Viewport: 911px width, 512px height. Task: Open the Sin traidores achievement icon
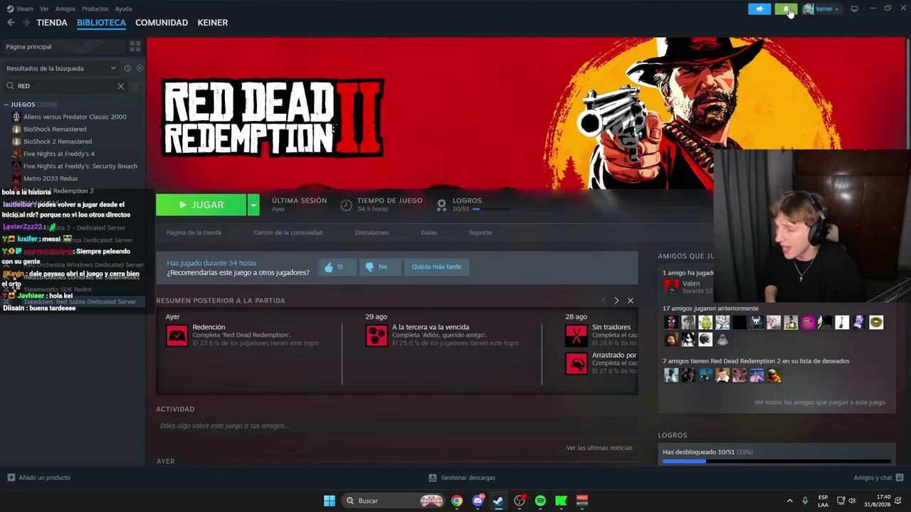point(576,335)
